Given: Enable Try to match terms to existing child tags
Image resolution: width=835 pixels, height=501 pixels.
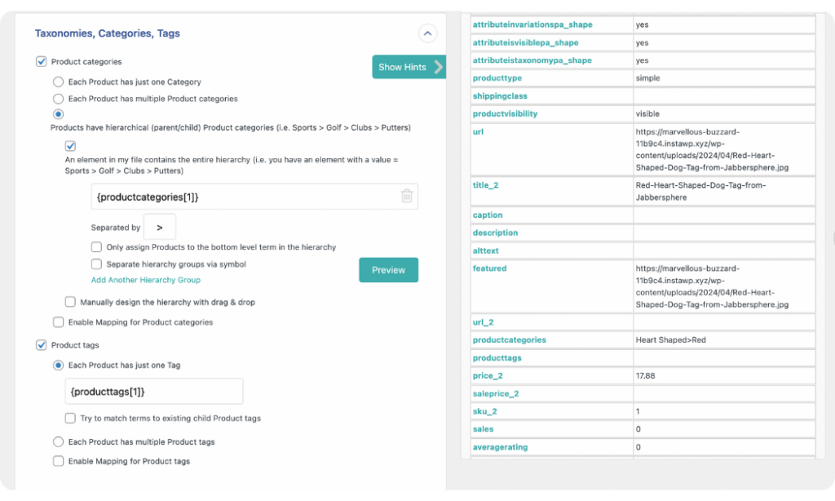Looking at the screenshot, I should coord(70,418).
